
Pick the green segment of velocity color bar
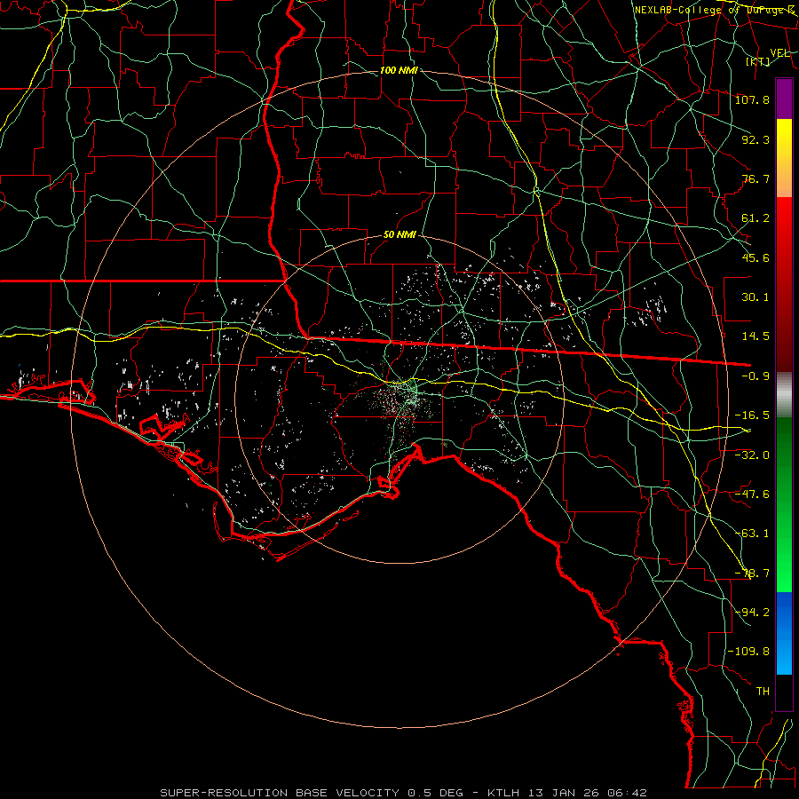point(784,504)
